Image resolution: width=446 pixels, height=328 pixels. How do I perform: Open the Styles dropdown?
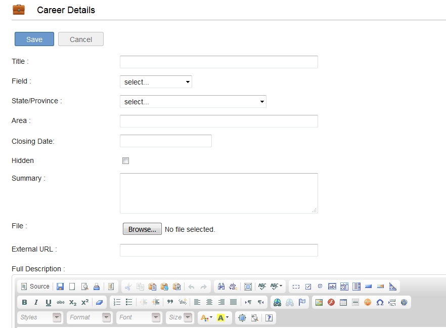click(x=40, y=317)
